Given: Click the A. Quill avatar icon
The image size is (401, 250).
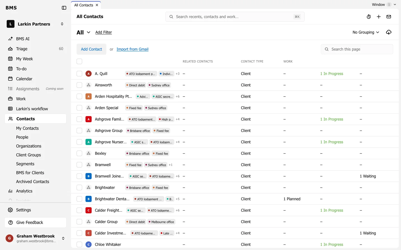Looking at the screenshot, I should pyautogui.click(x=89, y=74).
